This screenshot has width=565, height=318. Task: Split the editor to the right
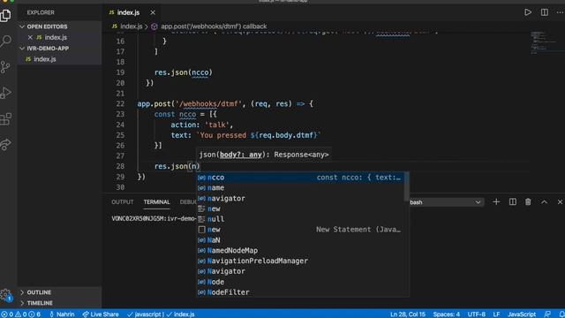click(x=545, y=12)
